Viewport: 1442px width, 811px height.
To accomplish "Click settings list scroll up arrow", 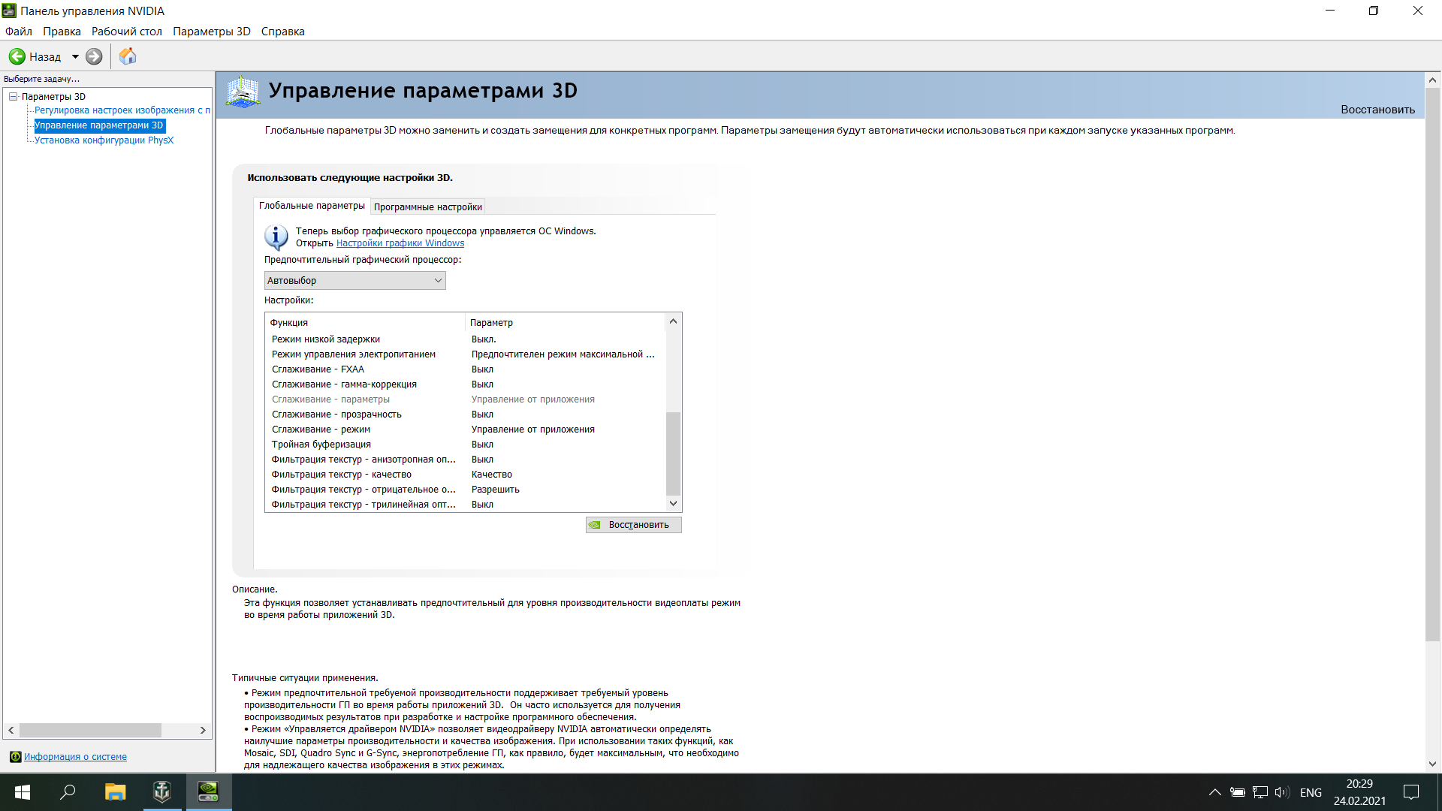I will coord(673,321).
